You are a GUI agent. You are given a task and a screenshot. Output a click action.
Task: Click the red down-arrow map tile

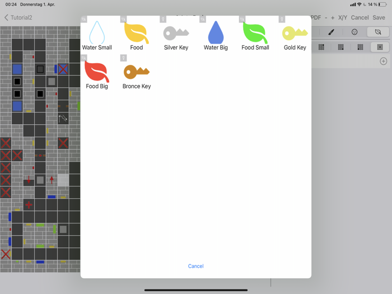tap(29, 180)
